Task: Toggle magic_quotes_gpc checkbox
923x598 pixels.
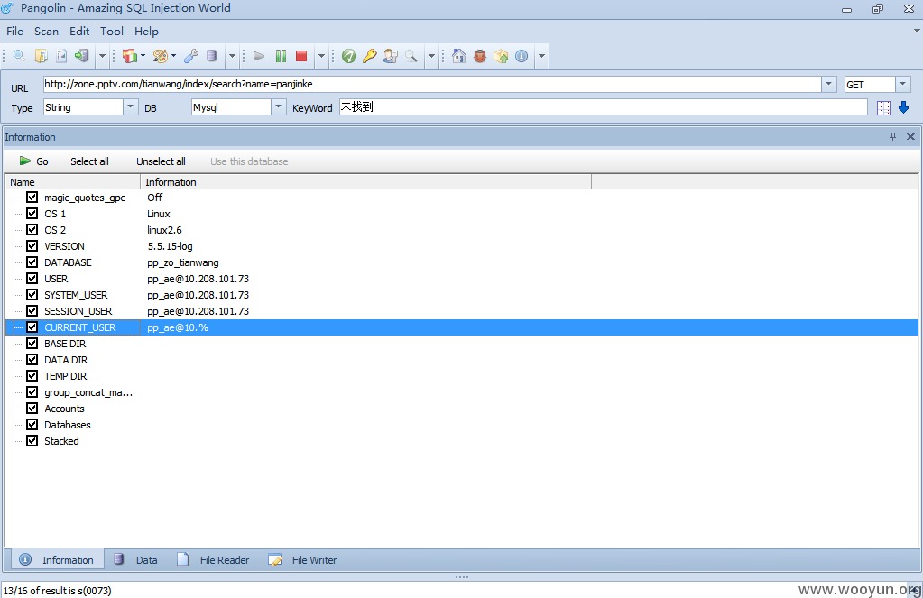Action: point(32,198)
